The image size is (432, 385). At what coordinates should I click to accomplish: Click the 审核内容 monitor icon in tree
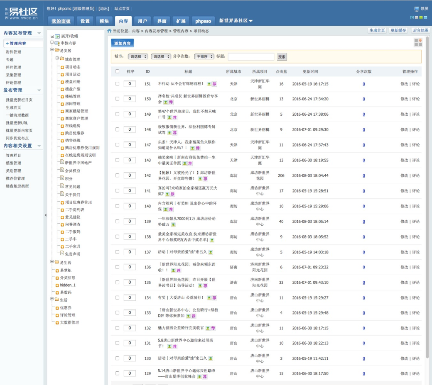57,43
